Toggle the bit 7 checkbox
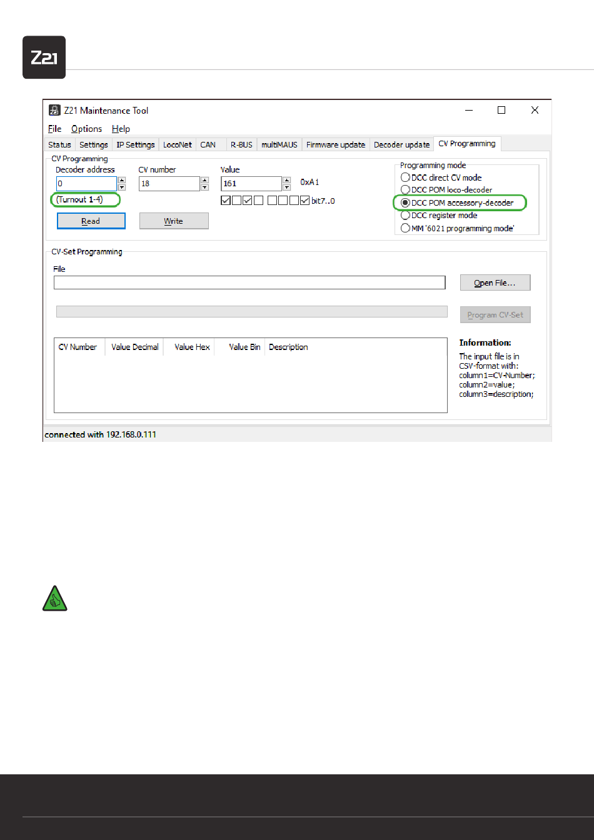Viewport: 594px width, 840px height. point(226,201)
